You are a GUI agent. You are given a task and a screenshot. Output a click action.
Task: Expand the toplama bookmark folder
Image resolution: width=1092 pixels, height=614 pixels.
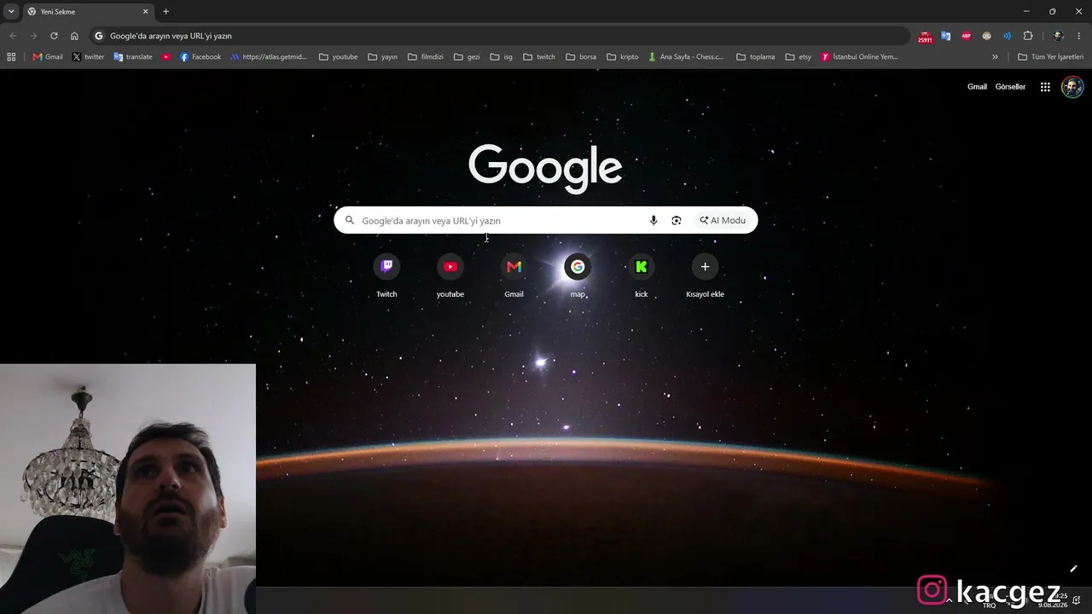(756, 57)
